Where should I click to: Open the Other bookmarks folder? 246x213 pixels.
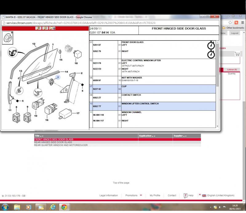233,28
